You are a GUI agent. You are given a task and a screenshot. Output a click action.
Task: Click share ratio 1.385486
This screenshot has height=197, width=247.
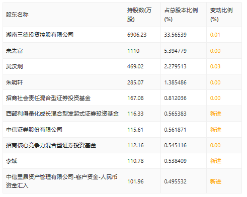[175, 82]
